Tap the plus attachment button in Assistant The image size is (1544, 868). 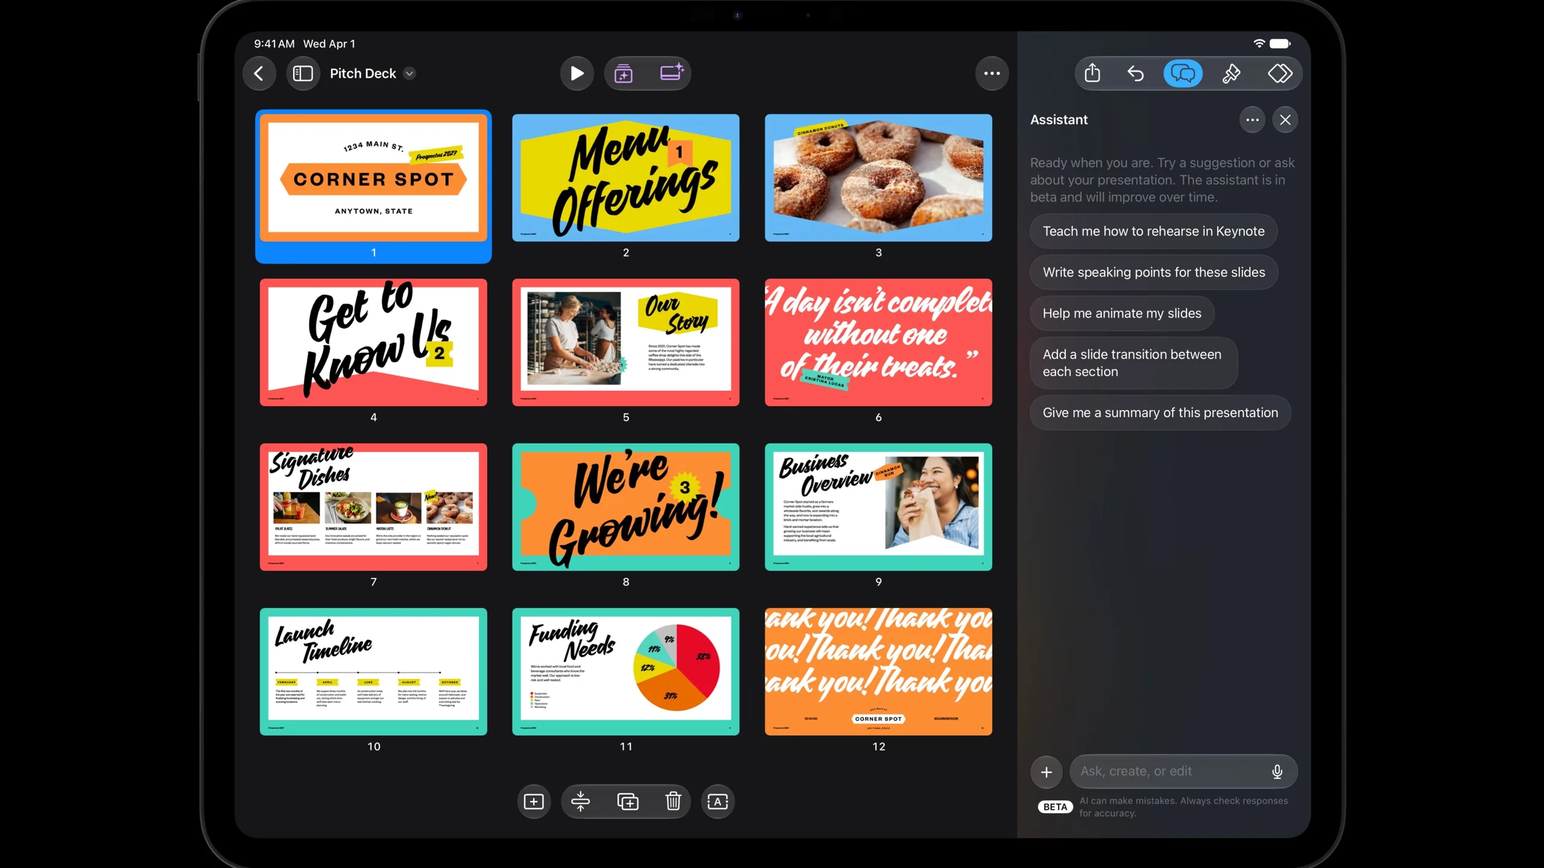1046,772
